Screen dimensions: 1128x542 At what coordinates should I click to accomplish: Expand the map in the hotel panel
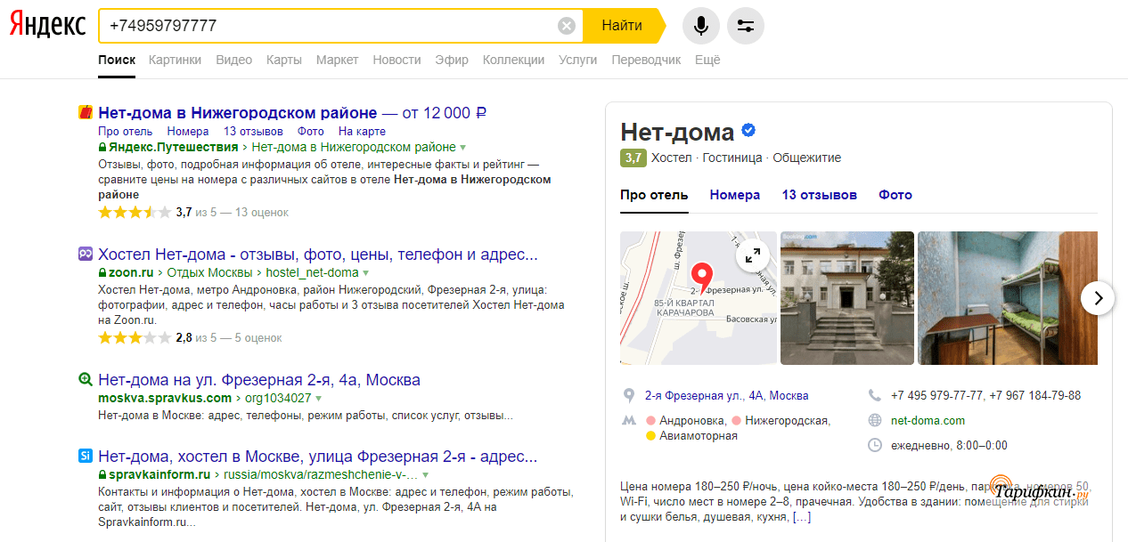click(x=753, y=255)
